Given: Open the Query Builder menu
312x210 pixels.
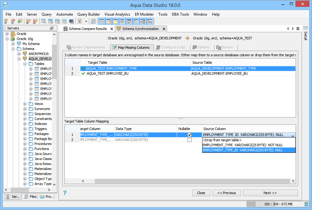Looking at the screenshot, I should pos(89,14).
